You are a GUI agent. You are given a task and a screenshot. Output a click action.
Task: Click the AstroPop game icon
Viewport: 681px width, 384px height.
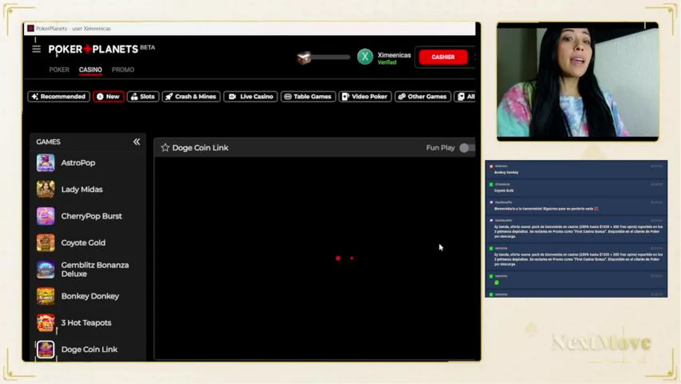pos(45,163)
